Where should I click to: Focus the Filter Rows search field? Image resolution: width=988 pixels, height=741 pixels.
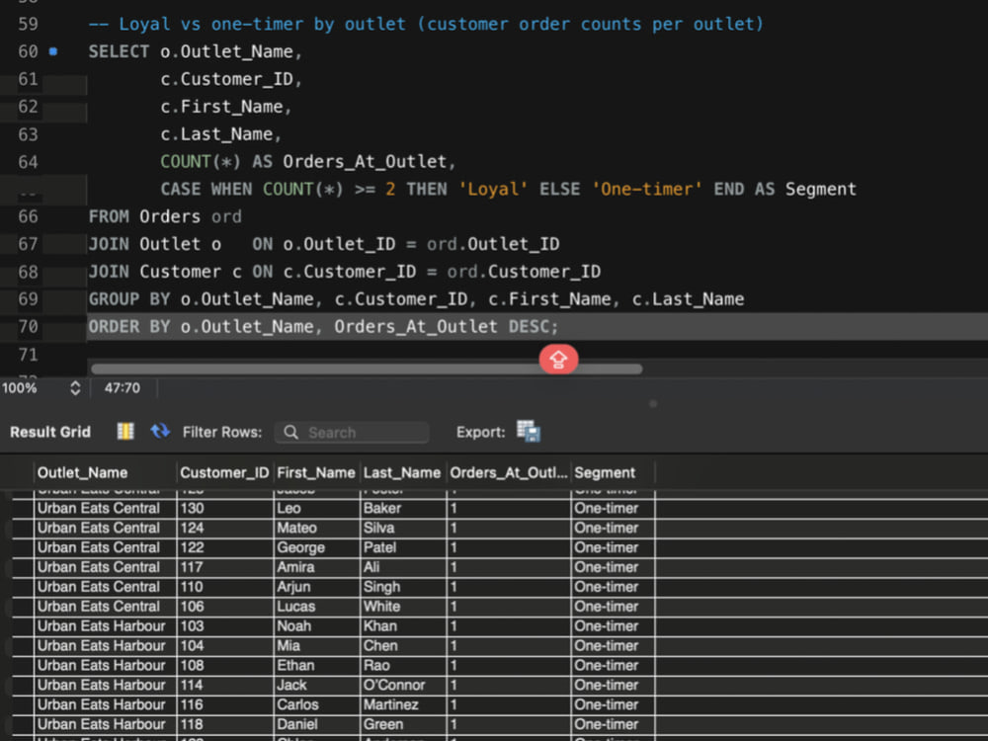tap(352, 433)
